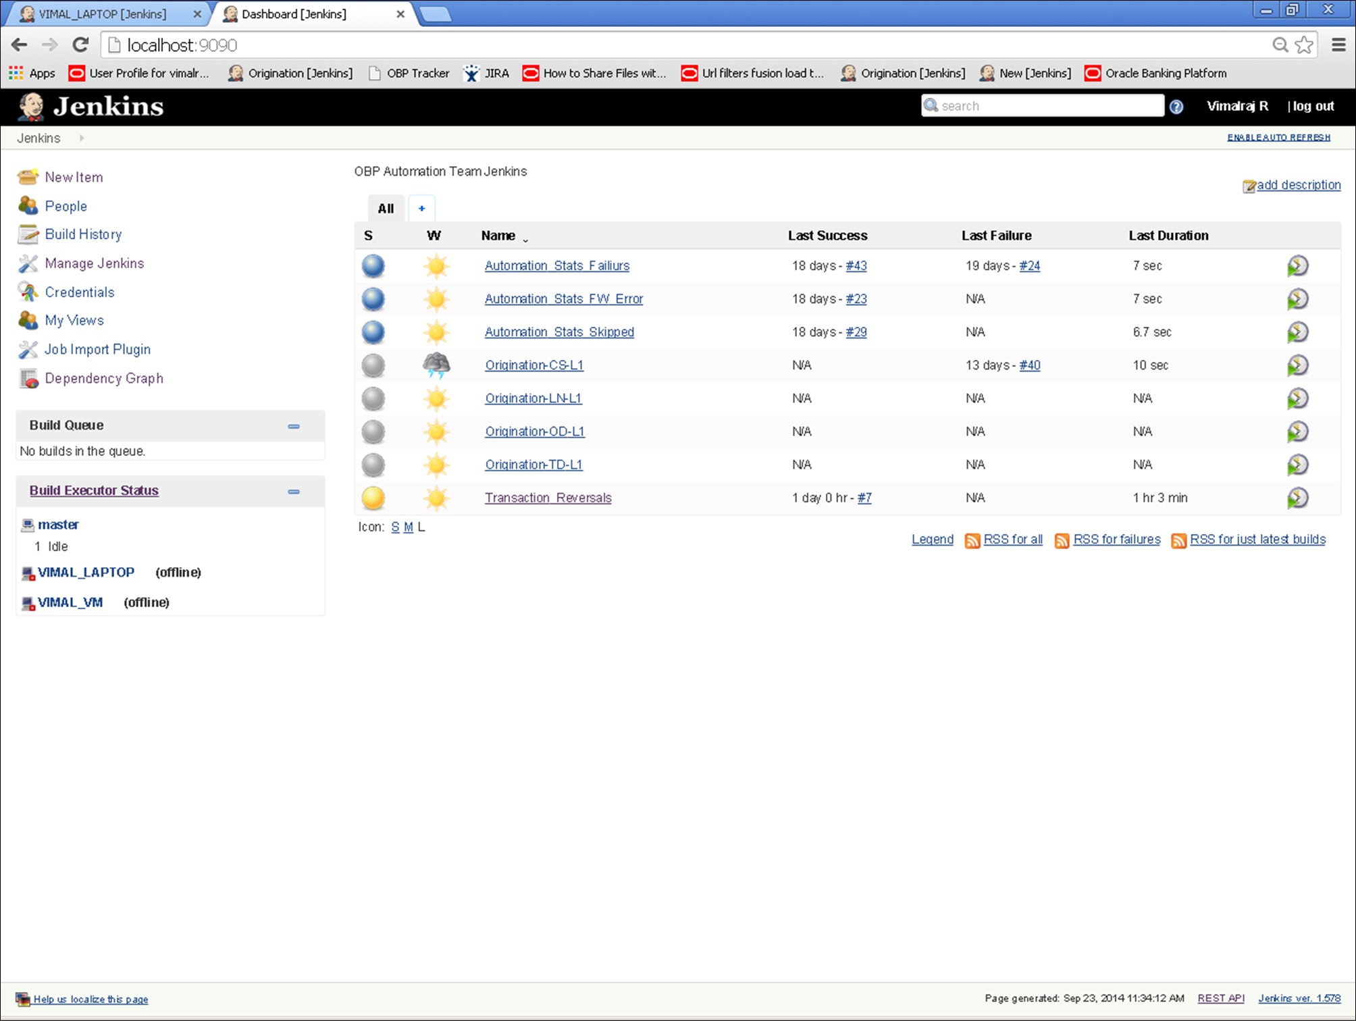Click the Dependency Graph sidebar icon
The height and width of the screenshot is (1021, 1356).
[x=28, y=379]
